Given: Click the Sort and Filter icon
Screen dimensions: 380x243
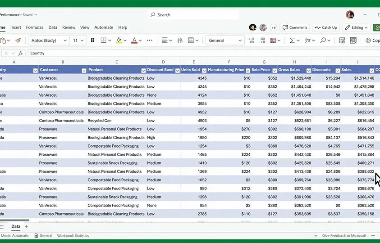Looking at the screenshot, I should [x=307, y=40].
